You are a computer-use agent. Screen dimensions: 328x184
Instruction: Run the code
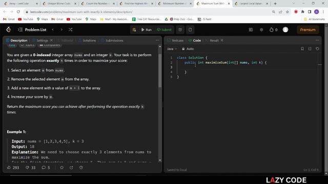pyautogui.click(x=146, y=30)
